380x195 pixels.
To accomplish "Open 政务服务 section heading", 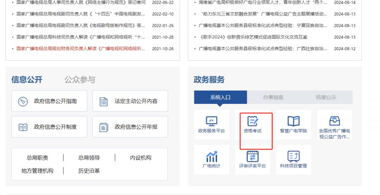I will (209, 79).
